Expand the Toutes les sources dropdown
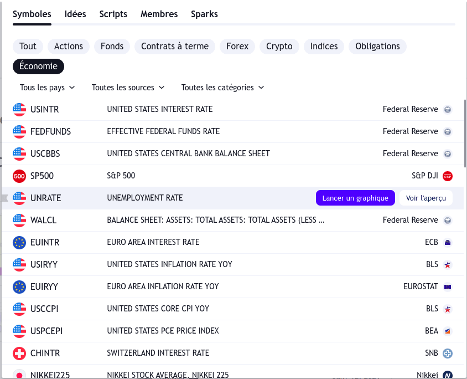This screenshot has width=467, height=379. point(128,87)
